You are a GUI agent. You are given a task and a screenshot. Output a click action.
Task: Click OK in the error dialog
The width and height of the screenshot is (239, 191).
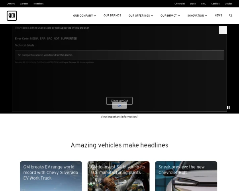pyautogui.click(x=119, y=106)
